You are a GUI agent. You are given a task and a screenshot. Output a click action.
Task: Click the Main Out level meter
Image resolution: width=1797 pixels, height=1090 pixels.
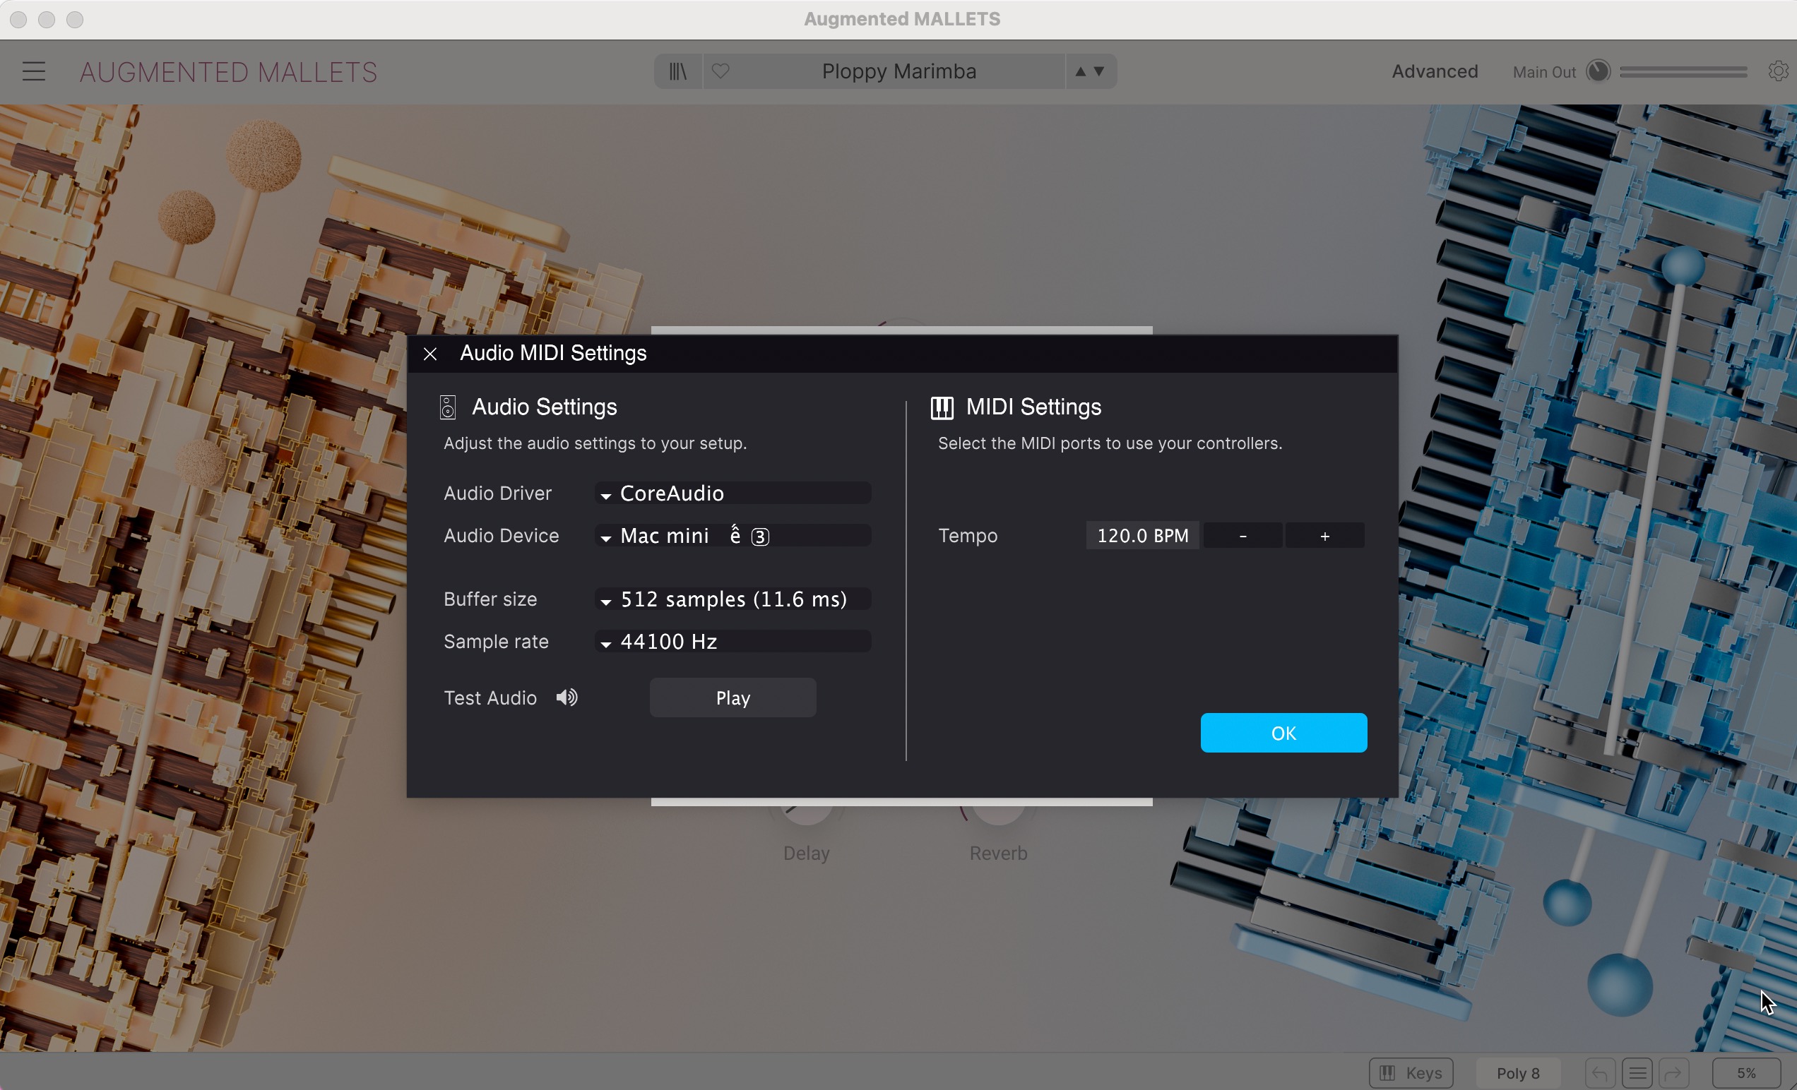(1683, 71)
